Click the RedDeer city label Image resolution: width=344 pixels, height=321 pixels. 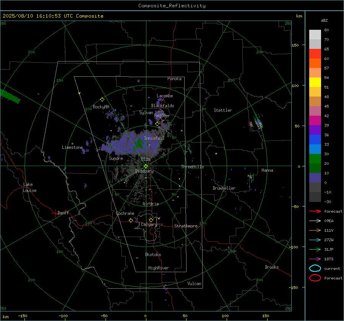[x=162, y=116]
